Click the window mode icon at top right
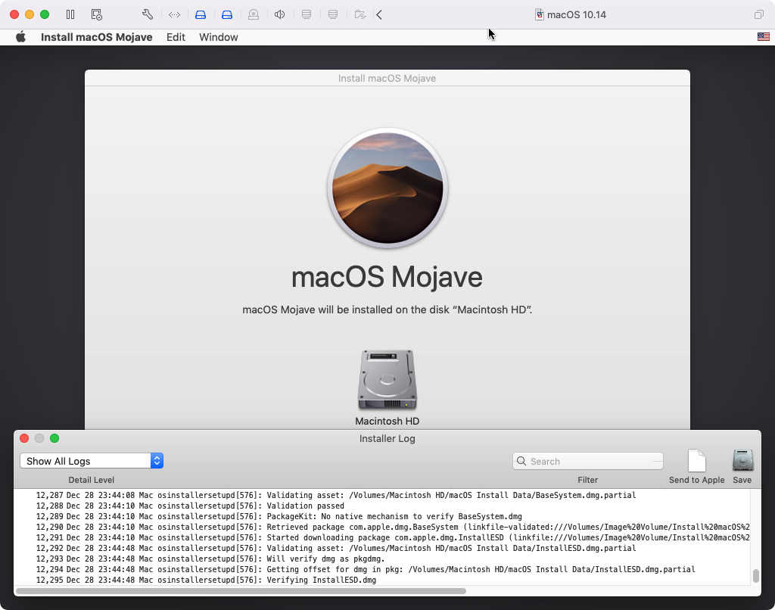This screenshot has height=610, width=775. pyautogui.click(x=758, y=15)
